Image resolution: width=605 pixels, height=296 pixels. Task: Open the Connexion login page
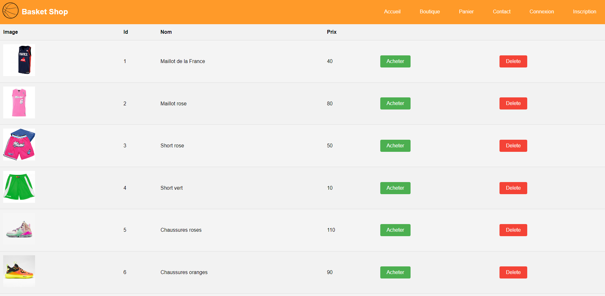click(x=542, y=11)
